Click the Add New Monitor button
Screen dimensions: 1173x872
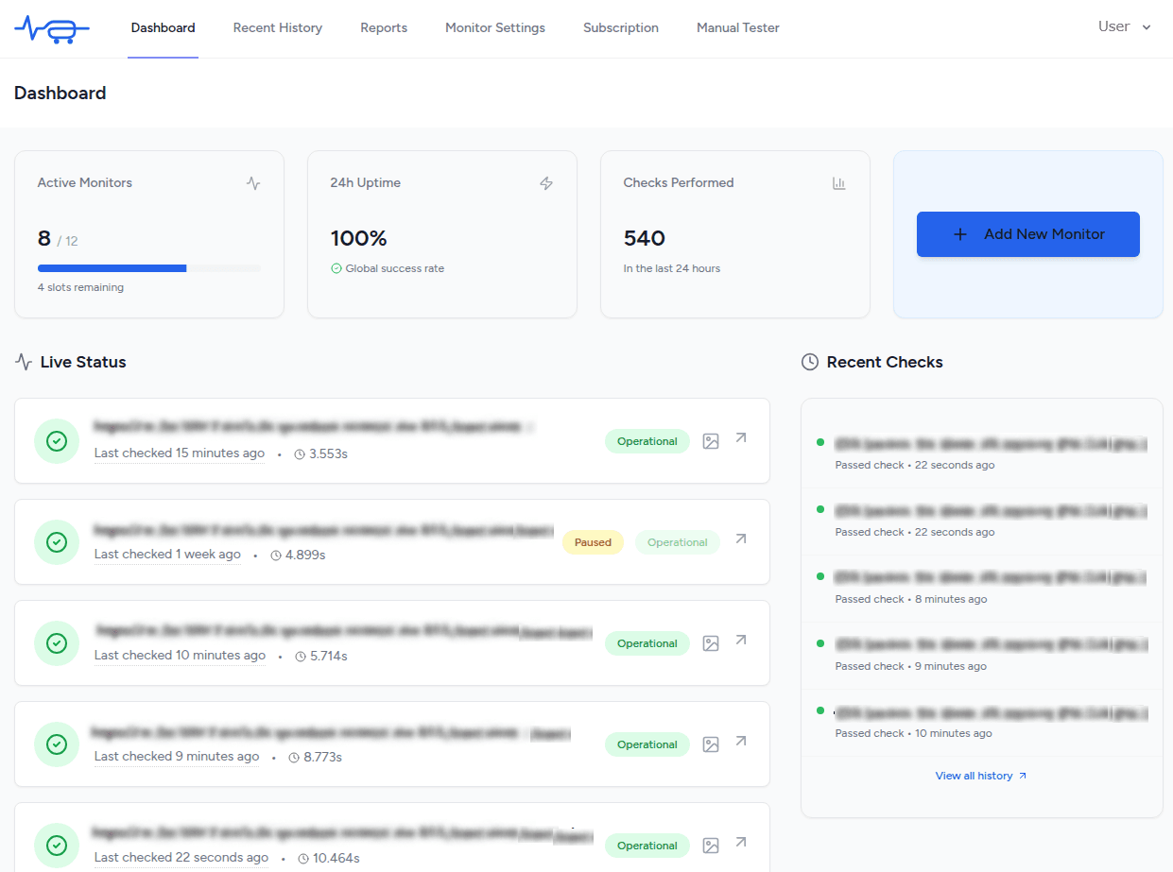[x=1027, y=233]
